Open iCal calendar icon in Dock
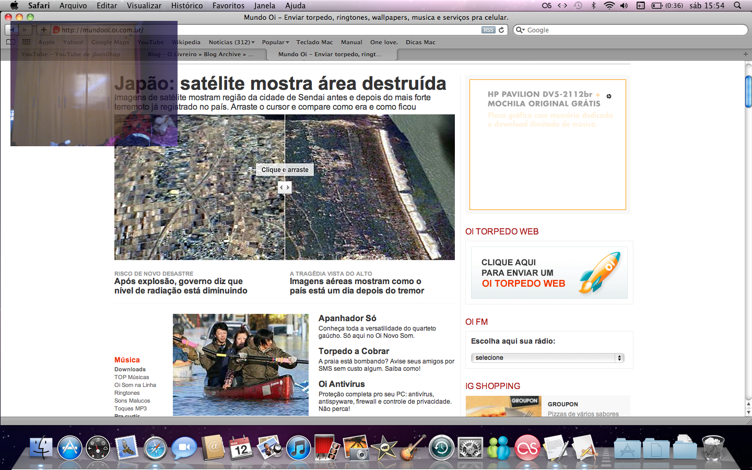The image size is (752, 470). coord(241,448)
